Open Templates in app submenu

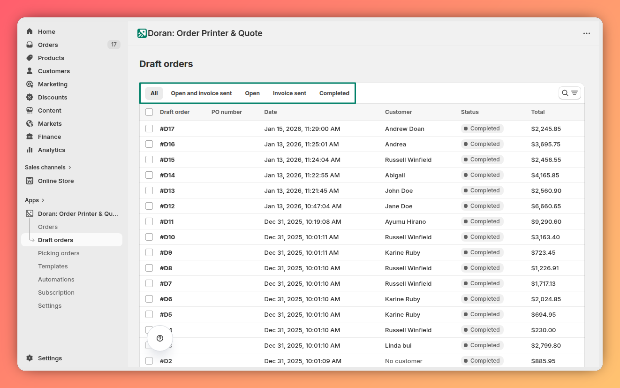53,266
